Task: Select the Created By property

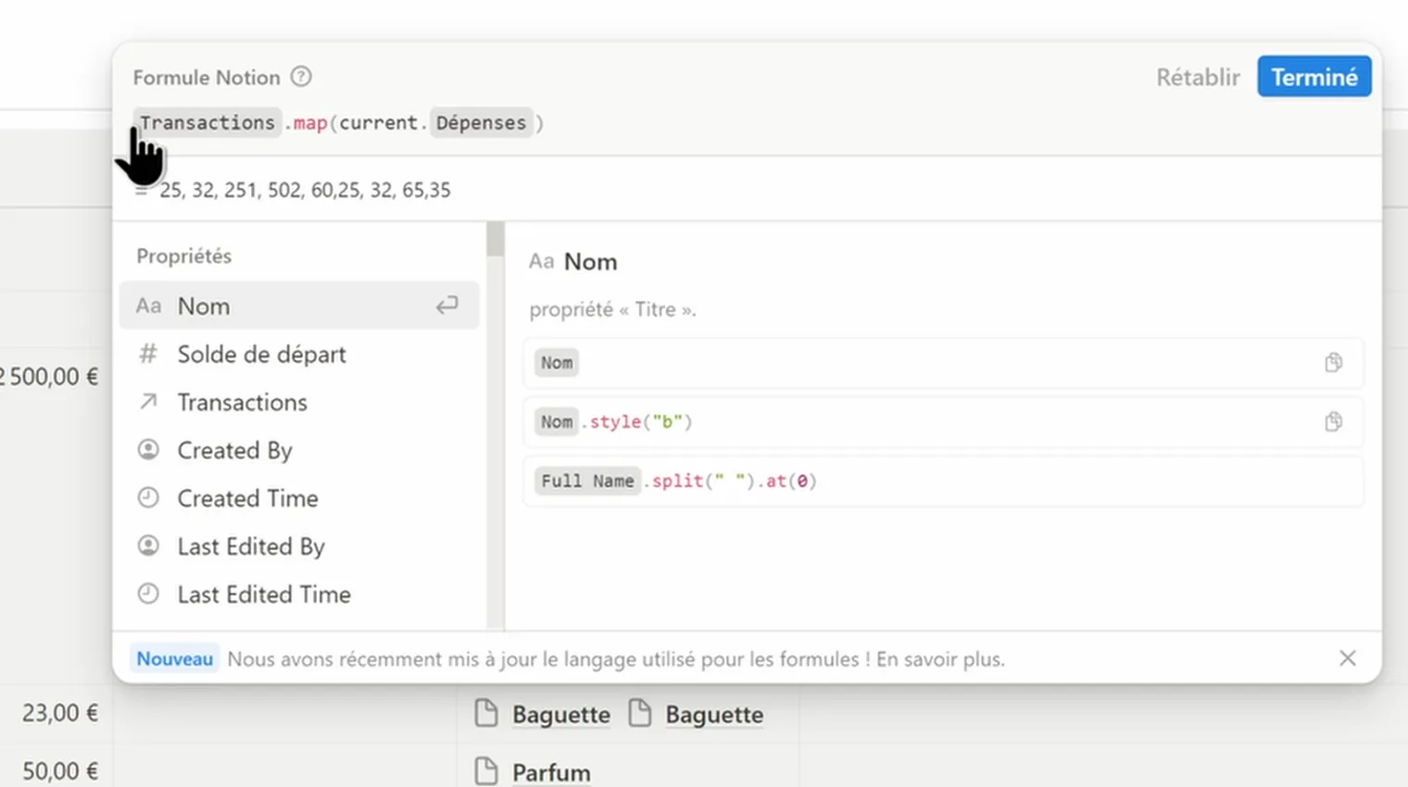Action: (299, 450)
